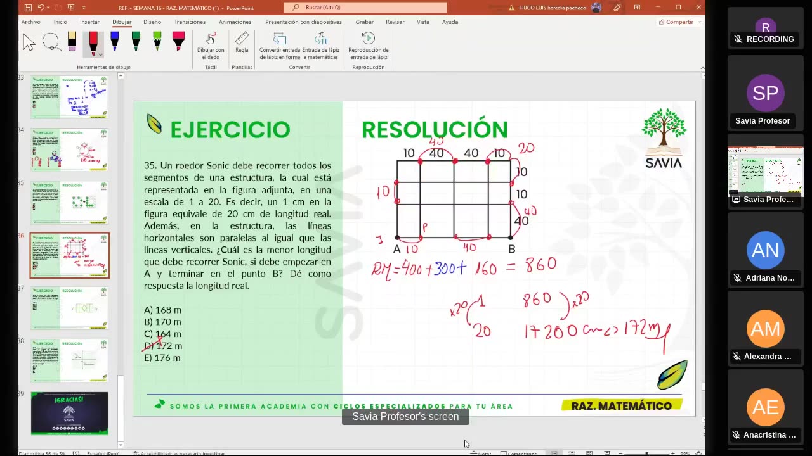Click Convertir entrada de lápiz en forma

[280, 46]
